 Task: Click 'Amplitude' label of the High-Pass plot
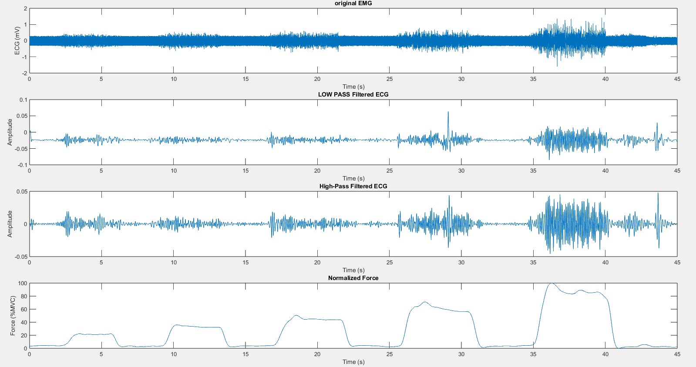tap(10, 224)
